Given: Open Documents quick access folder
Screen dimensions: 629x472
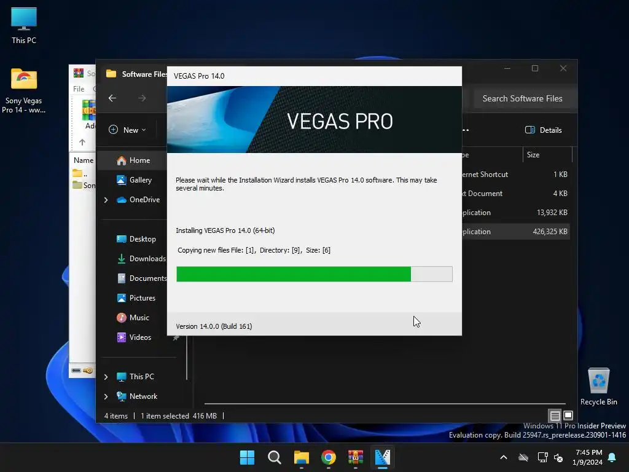Looking at the screenshot, I should click(142, 278).
